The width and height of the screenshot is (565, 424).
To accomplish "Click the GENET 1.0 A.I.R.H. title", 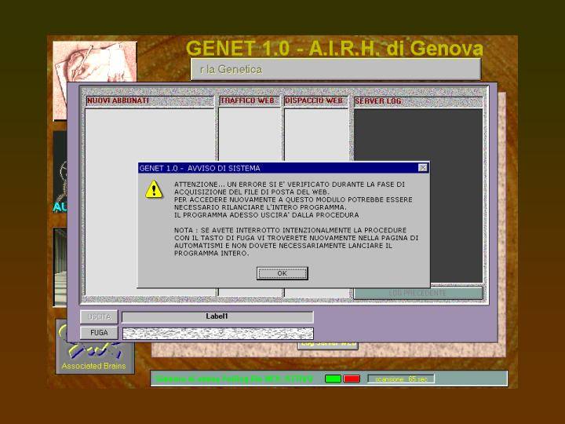I will click(x=334, y=48).
